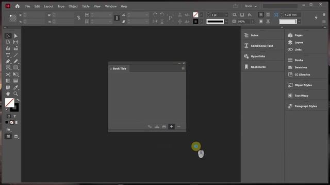Image resolution: width=330 pixels, height=185 pixels.
Task: Open the preview Screen Mode flyout button
Action: tap(16, 137)
